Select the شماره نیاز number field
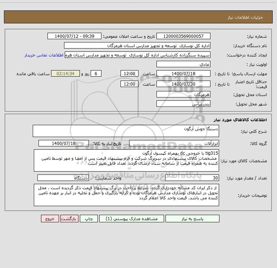The image size is (277, 268). [183, 36]
